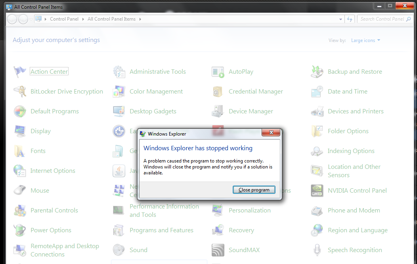Select All Control Panel Items breadcrumb
This screenshot has height=264, width=417.
(x=111, y=19)
